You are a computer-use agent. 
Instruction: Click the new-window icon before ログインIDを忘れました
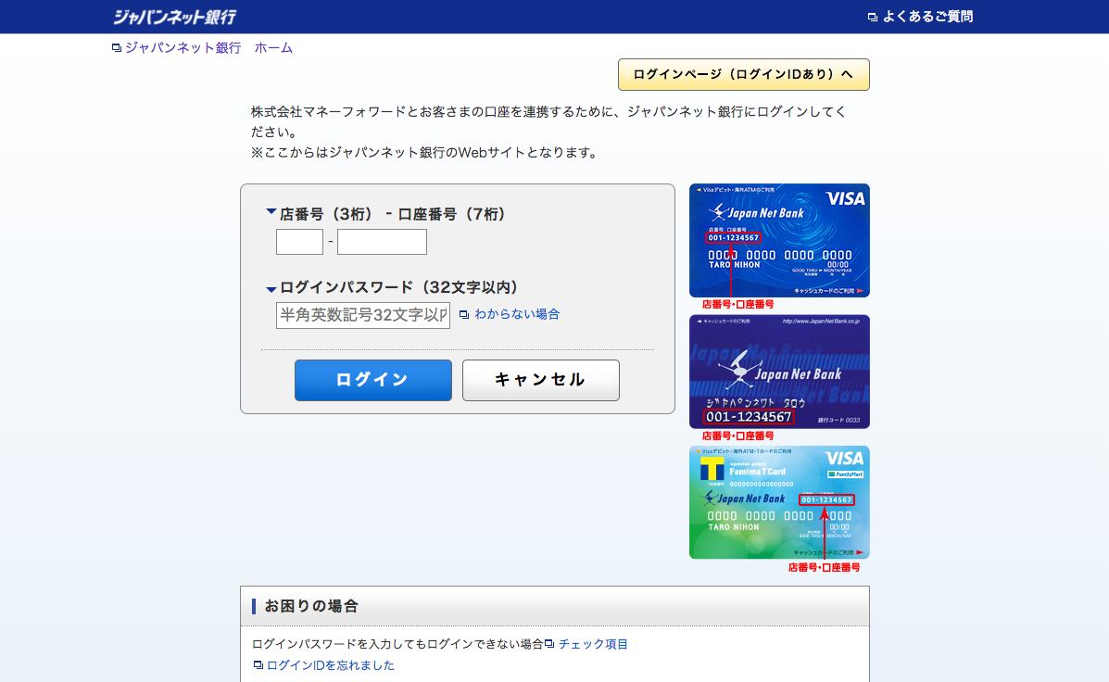[x=258, y=665]
